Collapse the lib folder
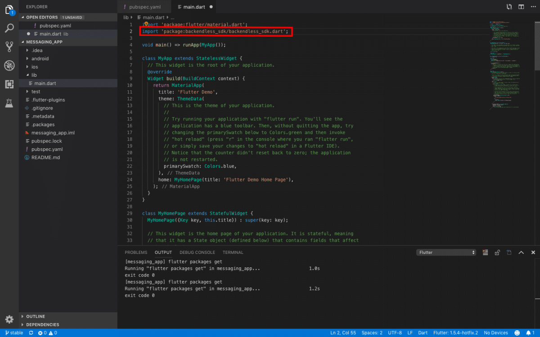The image size is (540, 337). 34,75
